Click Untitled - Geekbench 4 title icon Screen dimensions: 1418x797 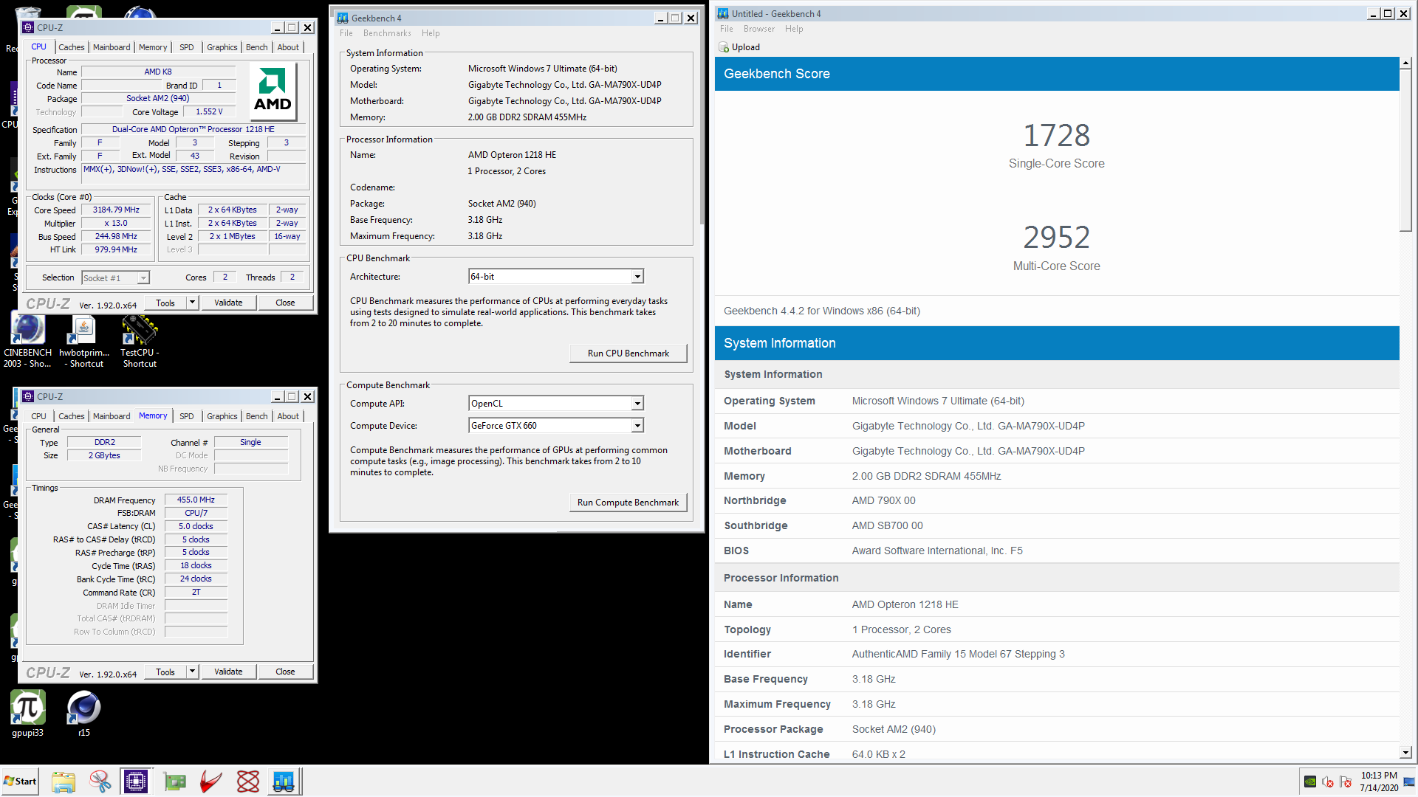click(x=723, y=13)
